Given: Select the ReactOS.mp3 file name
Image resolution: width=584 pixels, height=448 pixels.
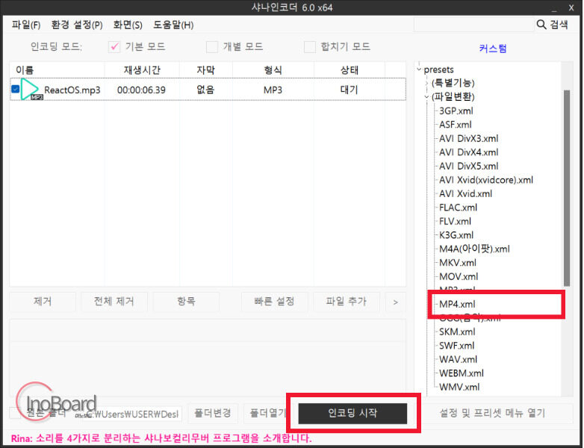Looking at the screenshot, I should coord(72,90).
